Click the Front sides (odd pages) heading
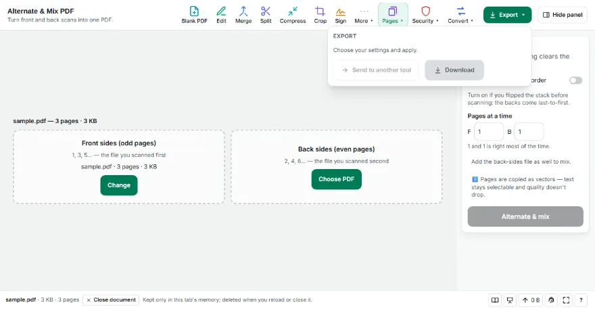This screenshot has height=309, width=595. click(x=119, y=143)
